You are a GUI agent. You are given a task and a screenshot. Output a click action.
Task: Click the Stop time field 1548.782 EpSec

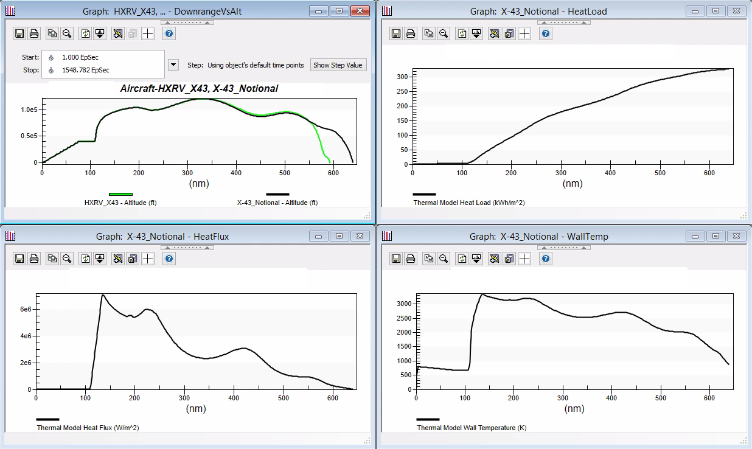click(86, 70)
